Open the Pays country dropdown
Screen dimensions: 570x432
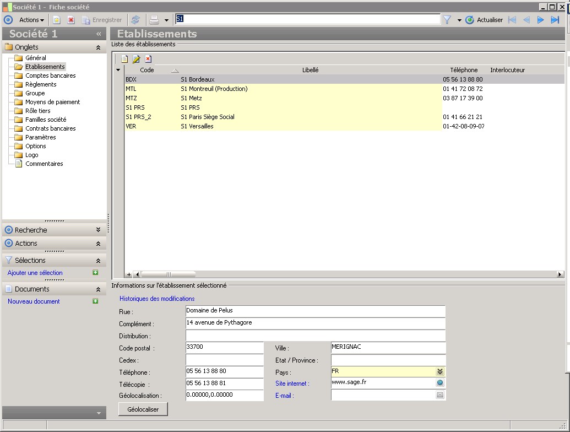coord(440,371)
